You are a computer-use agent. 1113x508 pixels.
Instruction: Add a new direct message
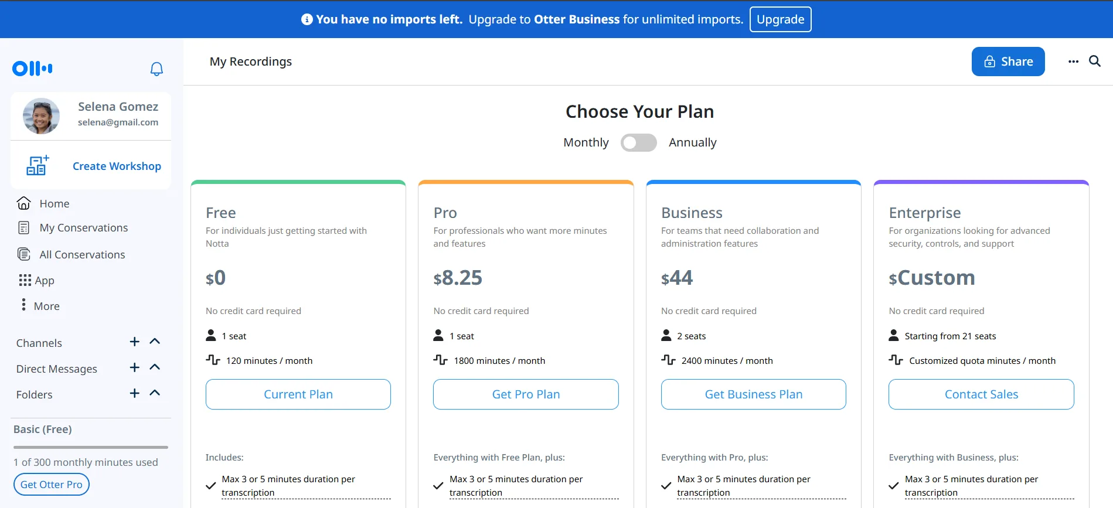[135, 367]
